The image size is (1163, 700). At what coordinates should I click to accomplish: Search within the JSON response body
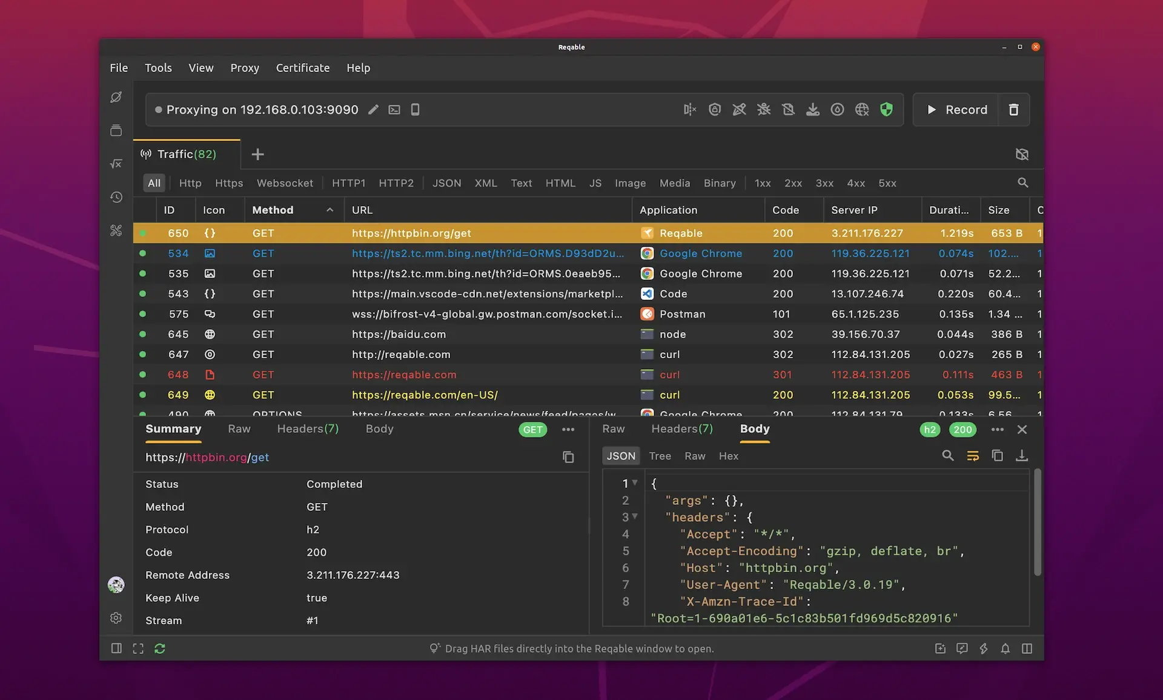point(947,455)
